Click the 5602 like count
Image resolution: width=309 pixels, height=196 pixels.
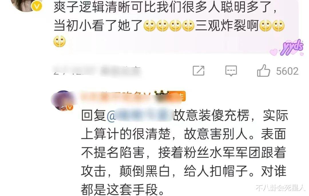287,71
